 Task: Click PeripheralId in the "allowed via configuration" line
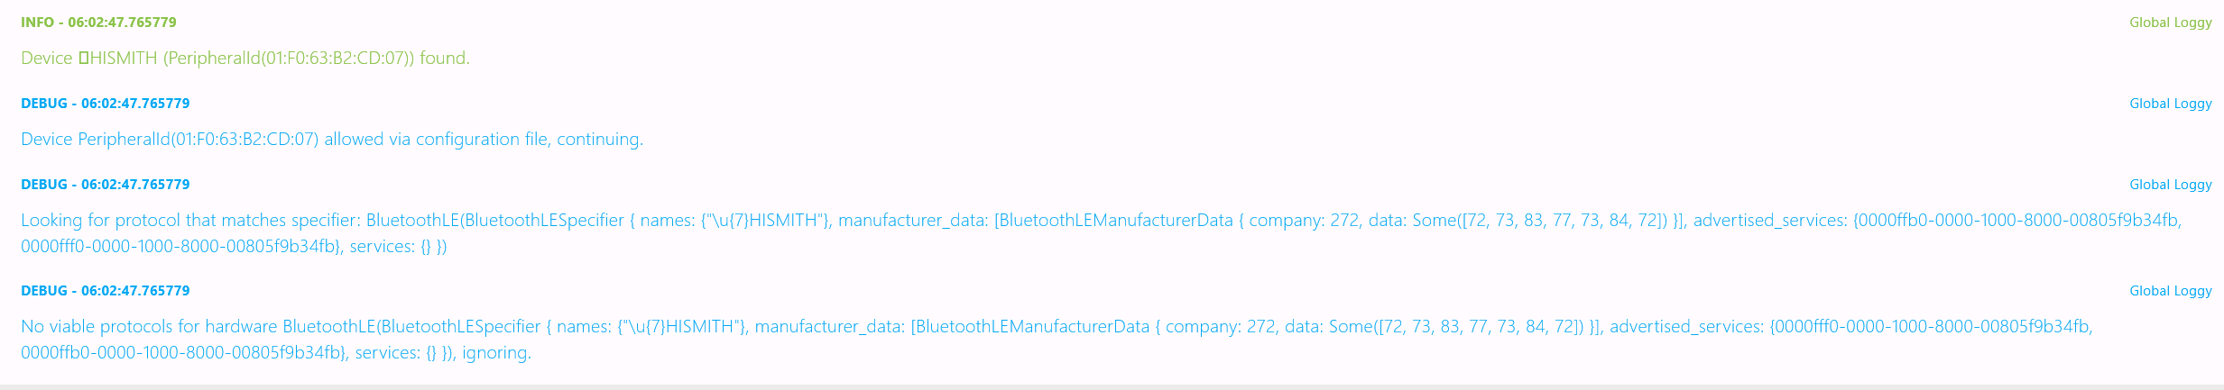[x=198, y=140]
